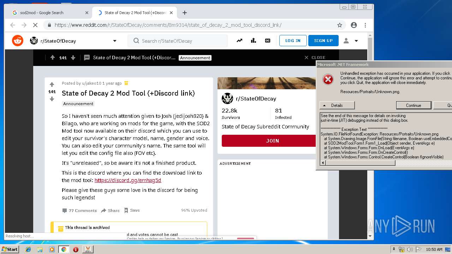Open the Windows Start menu
The image size is (452, 254).
pos(10,249)
